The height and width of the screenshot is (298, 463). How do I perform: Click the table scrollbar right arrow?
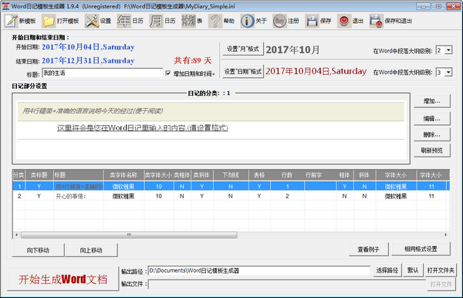(x=445, y=235)
